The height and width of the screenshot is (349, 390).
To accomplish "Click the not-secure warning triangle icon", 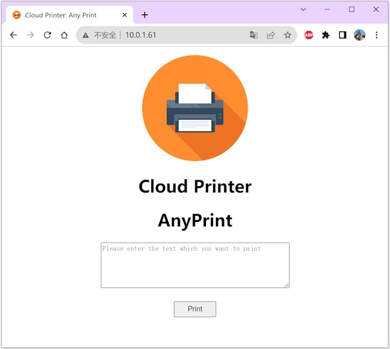I will coord(85,35).
